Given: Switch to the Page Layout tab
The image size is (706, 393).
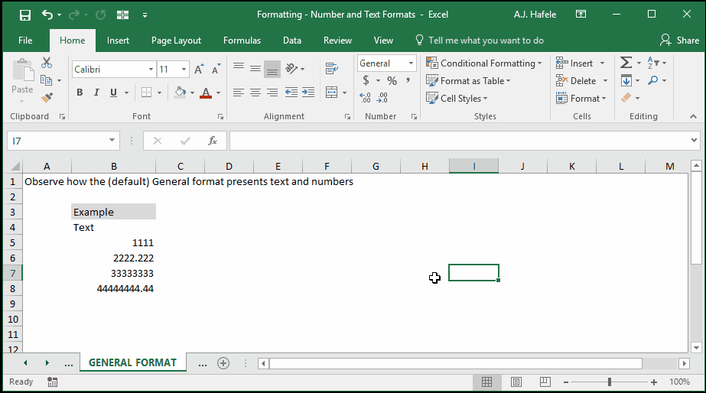Looking at the screenshot, I should pos(176,41).
